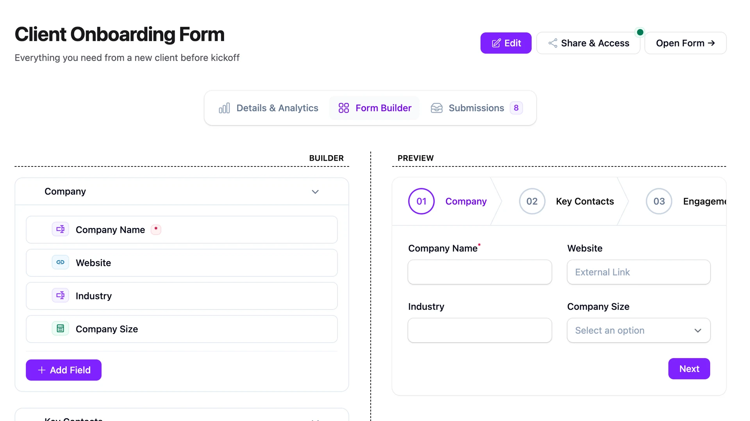
Task: Click the required asterisk badge on Company Name
Action: coord(156,229)
